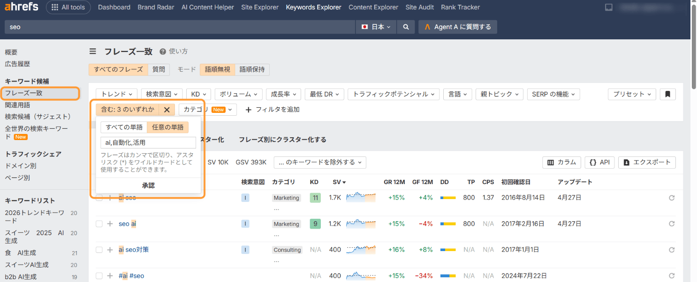This screenshot has height=282, width=697.
Task: Click the search magnifier button
Action: click(x=406, y=27)
